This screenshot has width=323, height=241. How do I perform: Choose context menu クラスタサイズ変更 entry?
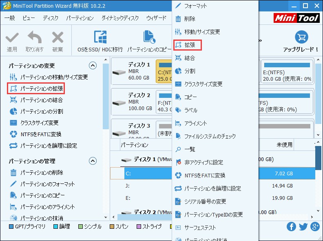[x=215, y=84]
